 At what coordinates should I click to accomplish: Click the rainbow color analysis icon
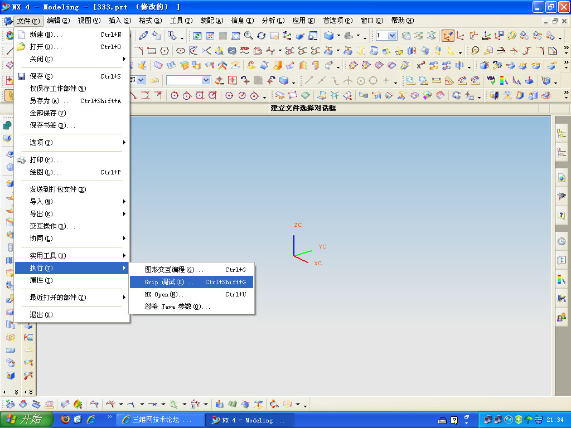pyautogui.click(x=504, y=80)
